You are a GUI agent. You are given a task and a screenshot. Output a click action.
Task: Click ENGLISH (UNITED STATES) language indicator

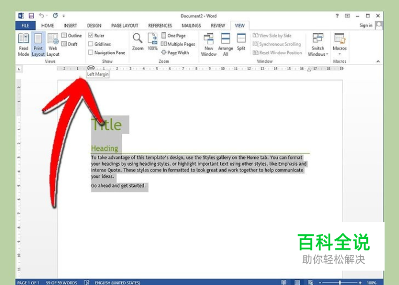point(117,283)
